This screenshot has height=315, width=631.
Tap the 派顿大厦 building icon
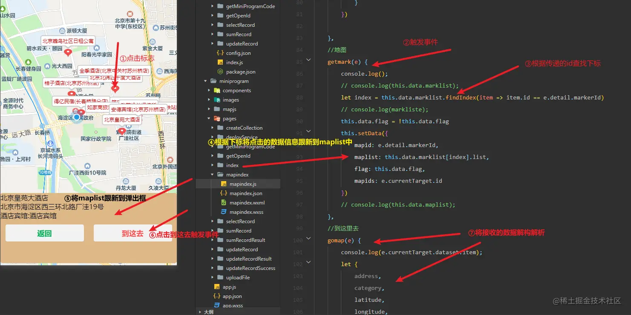pyautogui.click(x=62, y=31)
